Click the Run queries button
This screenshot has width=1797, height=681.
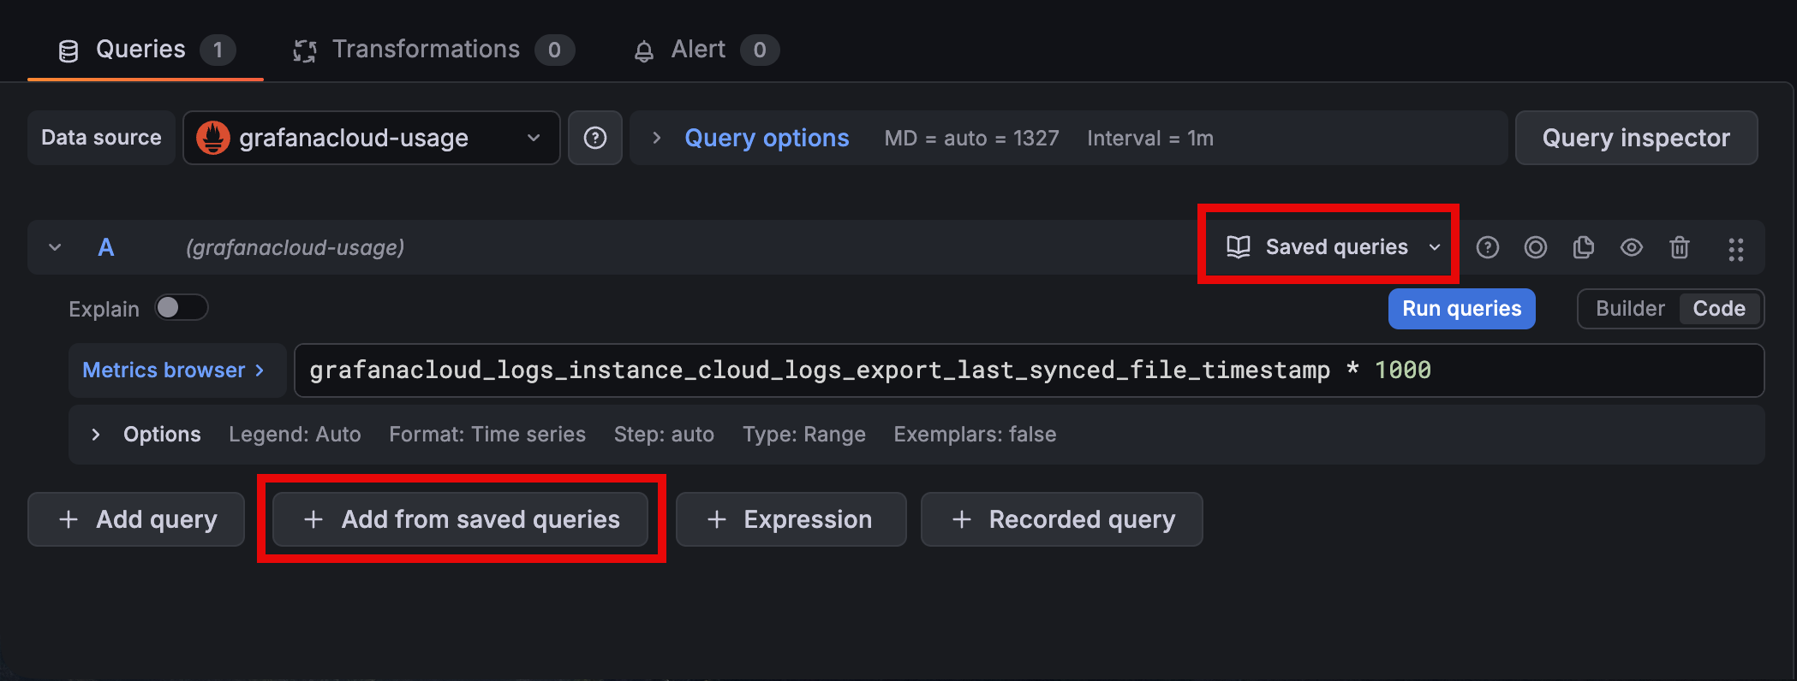[1461, 309]
